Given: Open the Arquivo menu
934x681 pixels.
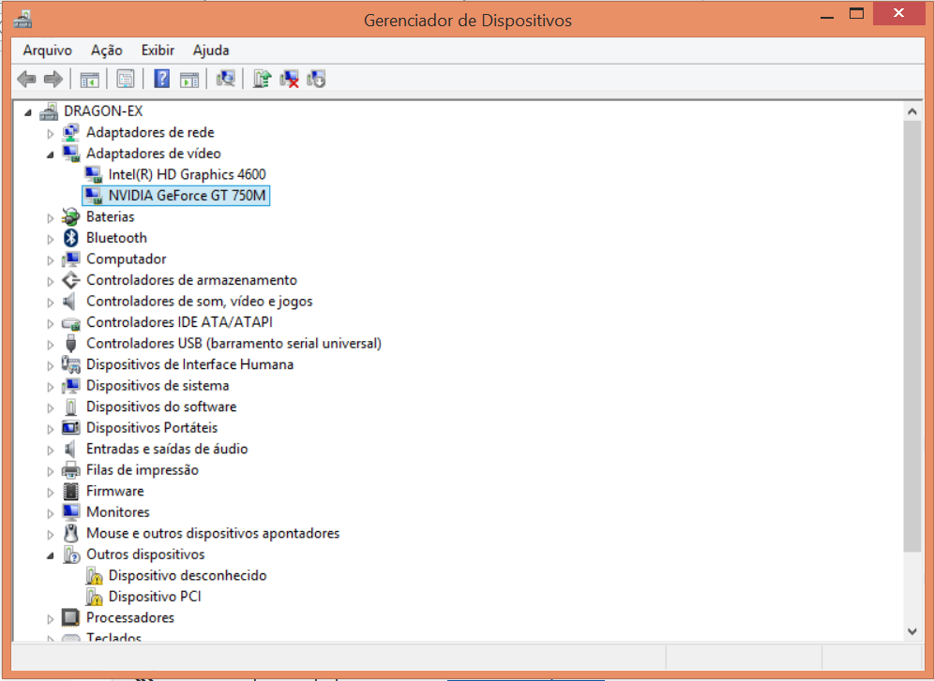Looking at the screenshot, I should pyautogui.click(x=48, y=50).
